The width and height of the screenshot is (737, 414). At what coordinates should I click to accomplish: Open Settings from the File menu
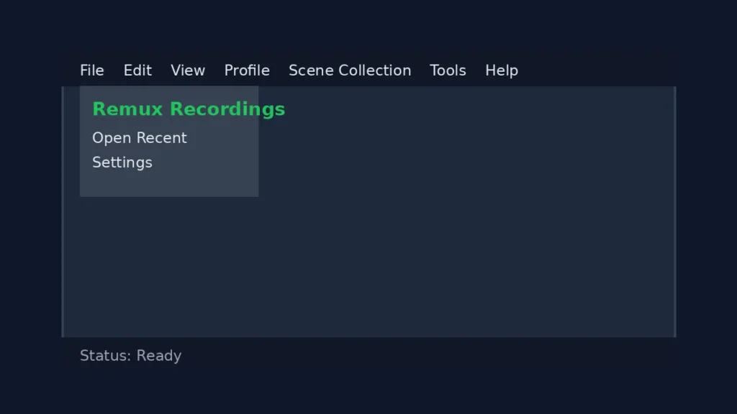(122, 162)
